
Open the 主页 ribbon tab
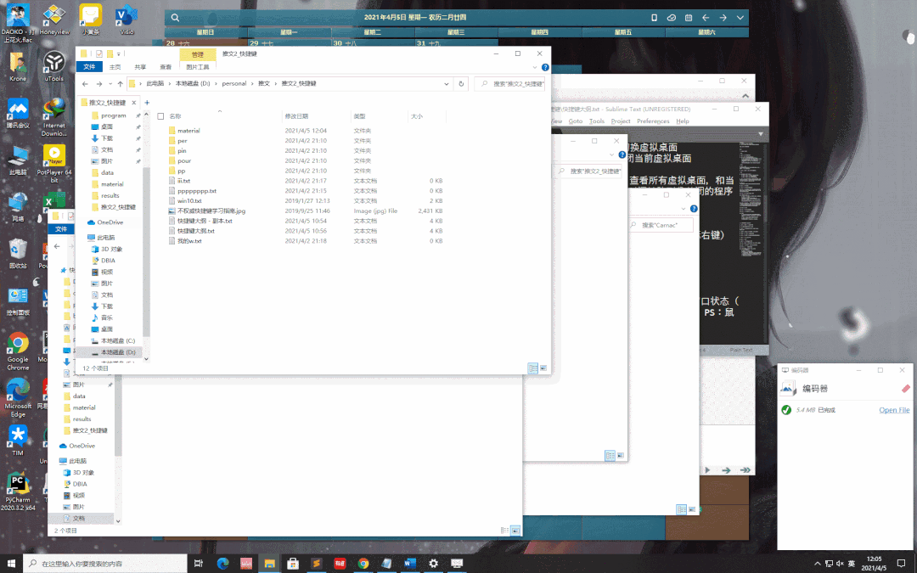coord(115,67)
